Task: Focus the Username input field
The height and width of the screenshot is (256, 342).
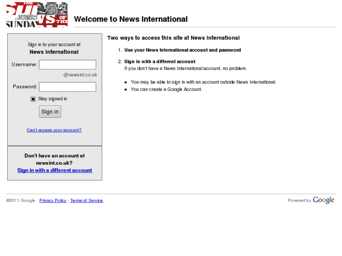Action: pos(68,65)
